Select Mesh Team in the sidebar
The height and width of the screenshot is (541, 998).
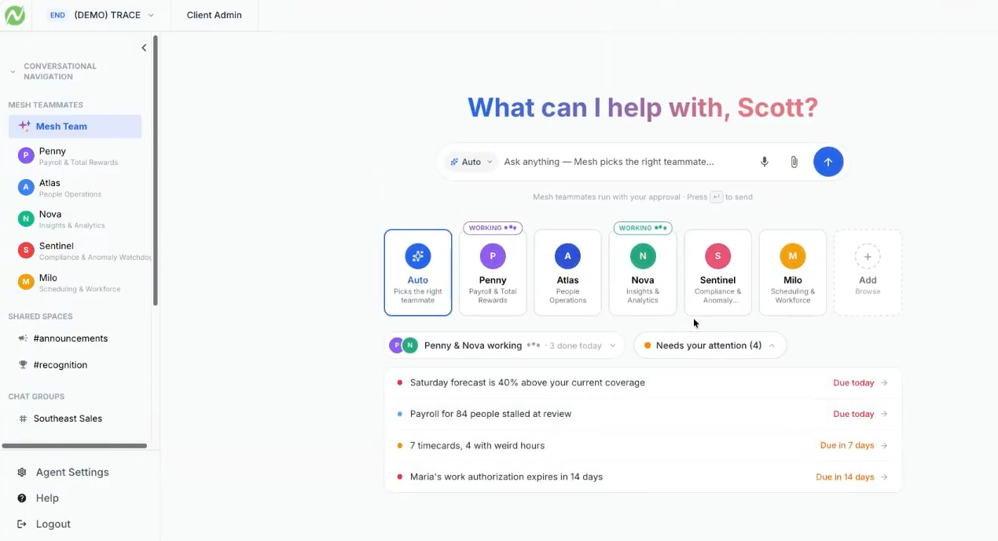pos(75,126)
